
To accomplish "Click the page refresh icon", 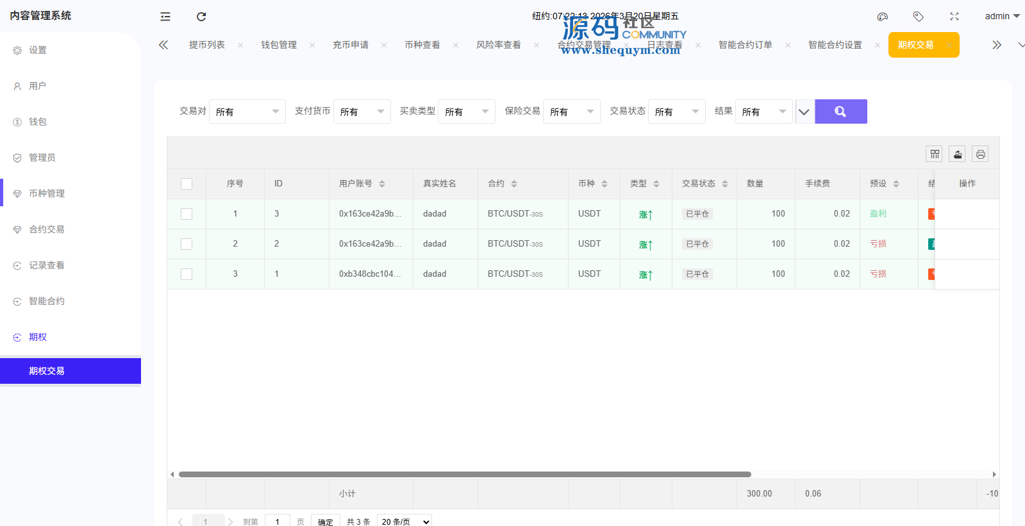I will pyautogui.click(x=201, y=17).
